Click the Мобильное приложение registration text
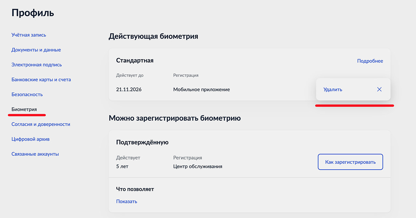This screenshot has height=218, width=416. pos(201,89)
